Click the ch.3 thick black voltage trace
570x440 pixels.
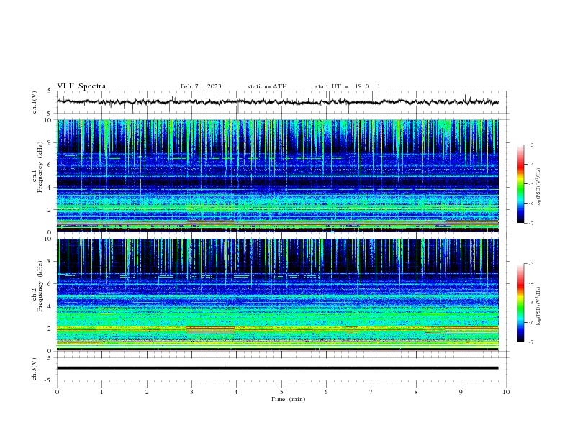(x=277, y=368)
